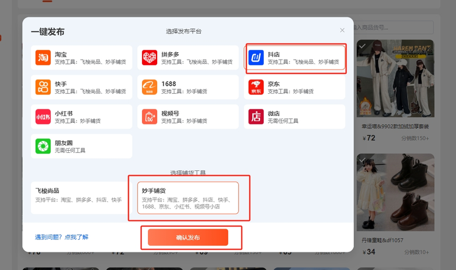Select the 微店 platform card
456x270 pixels.
click(x=294, y=117)
